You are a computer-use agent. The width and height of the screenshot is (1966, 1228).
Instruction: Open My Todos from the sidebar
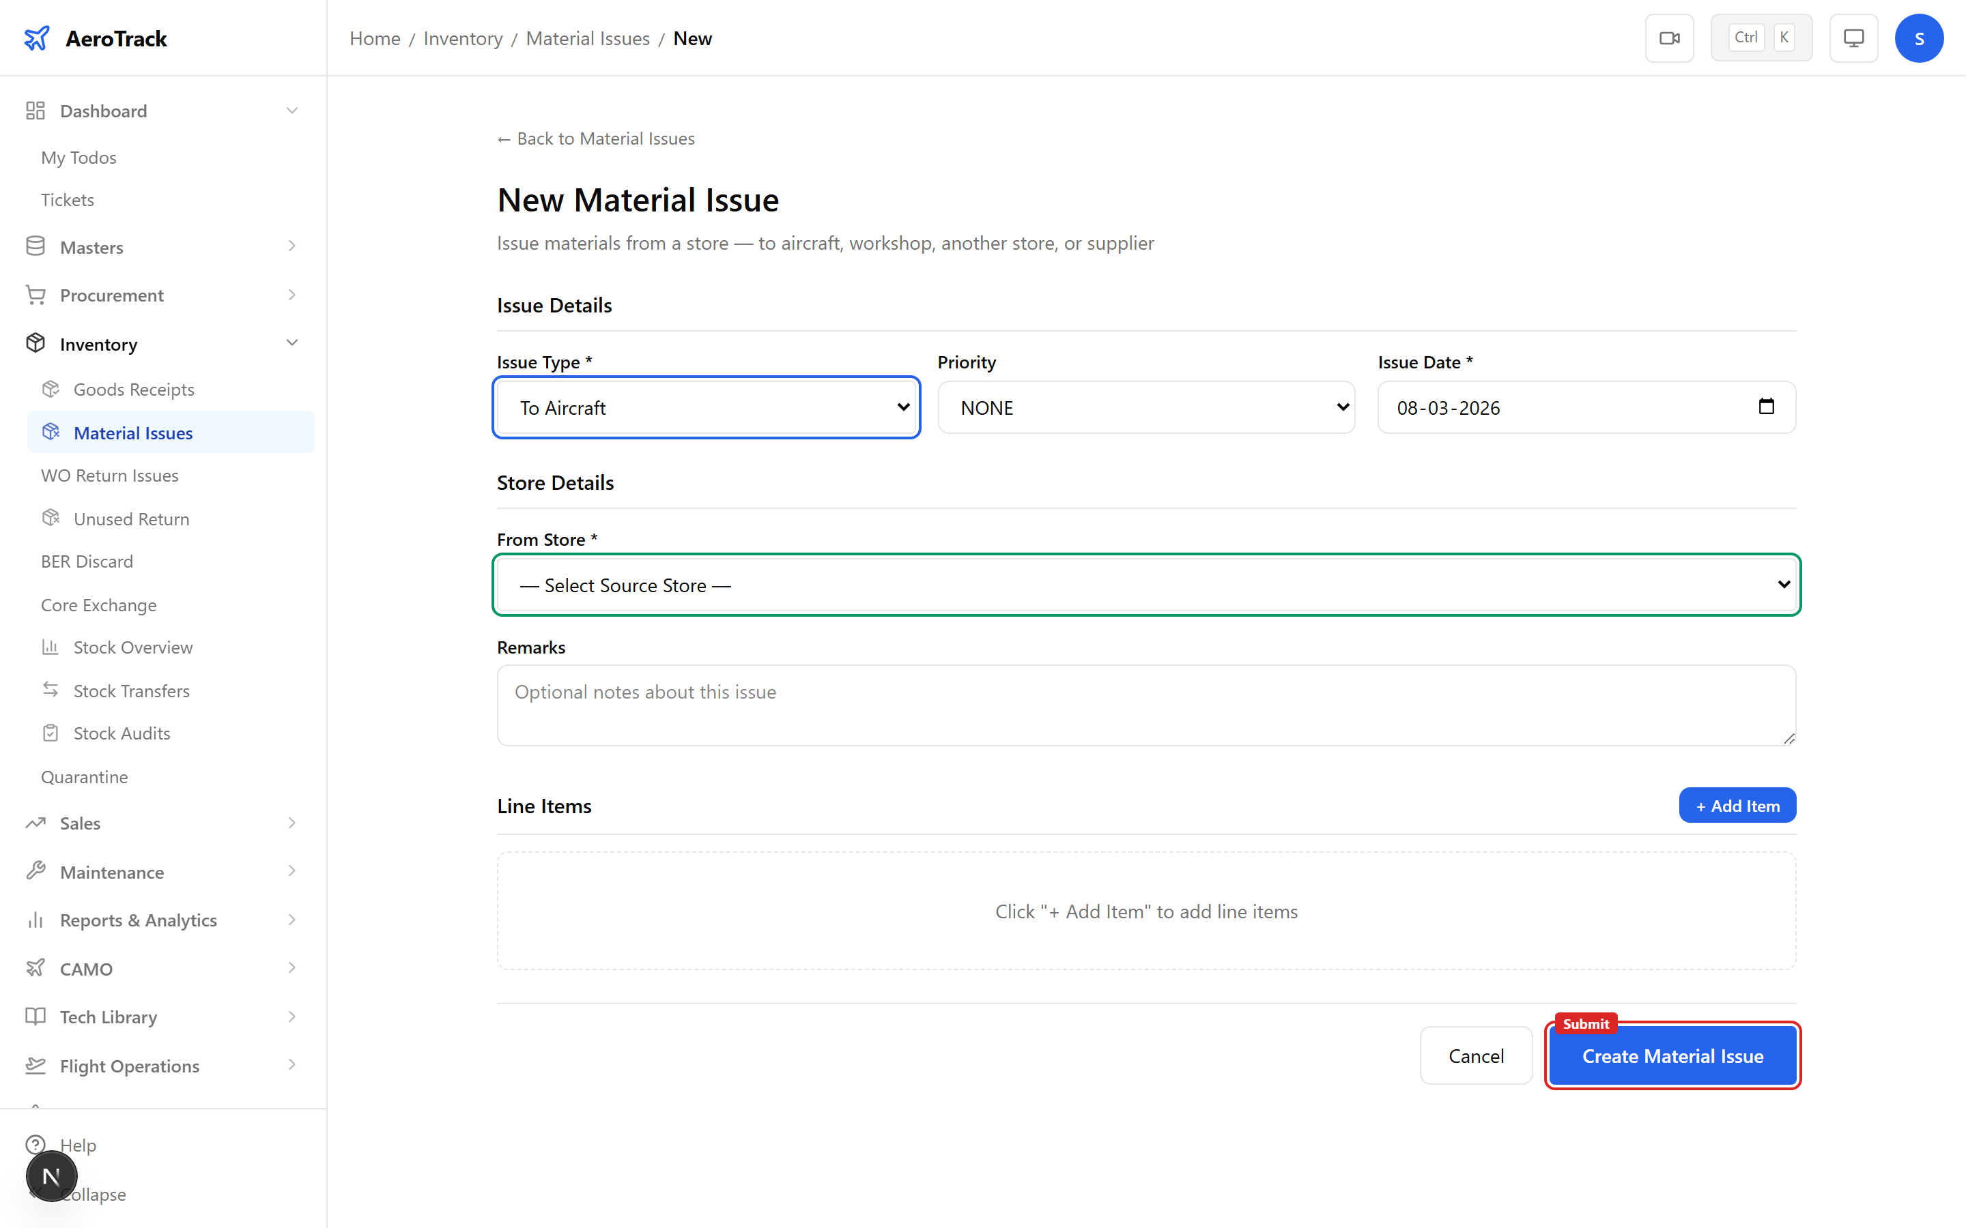click(x=78, y=157)
